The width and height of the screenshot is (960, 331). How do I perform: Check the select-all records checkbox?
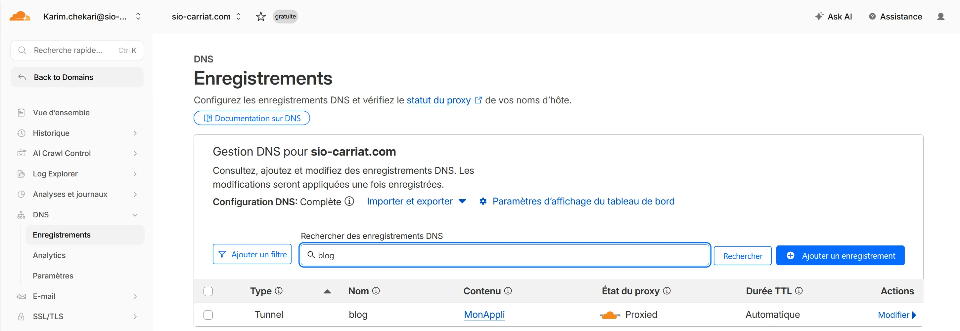coord(208,291)
